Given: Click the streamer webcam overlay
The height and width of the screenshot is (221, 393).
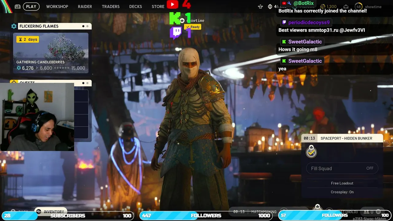Looking at the screenshot, I should (37, 117).
